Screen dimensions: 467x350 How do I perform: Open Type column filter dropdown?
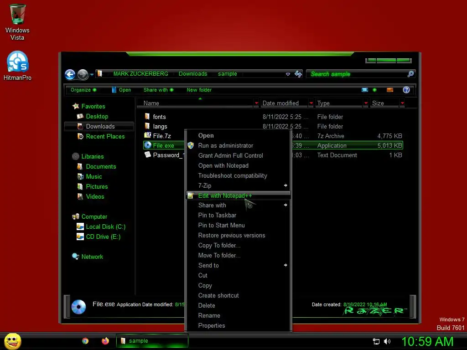pos(366,103)
